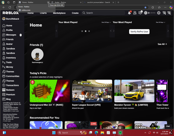This screenshot has height=136, width=174.
Task: Click next arrow at far right of Most Played
Action: pos(168,31)
